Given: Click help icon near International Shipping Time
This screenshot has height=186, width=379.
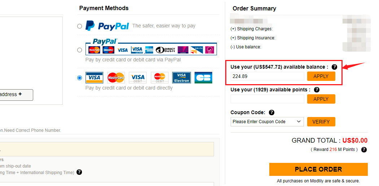Looking at the screenshot, I should pos(79,172).
